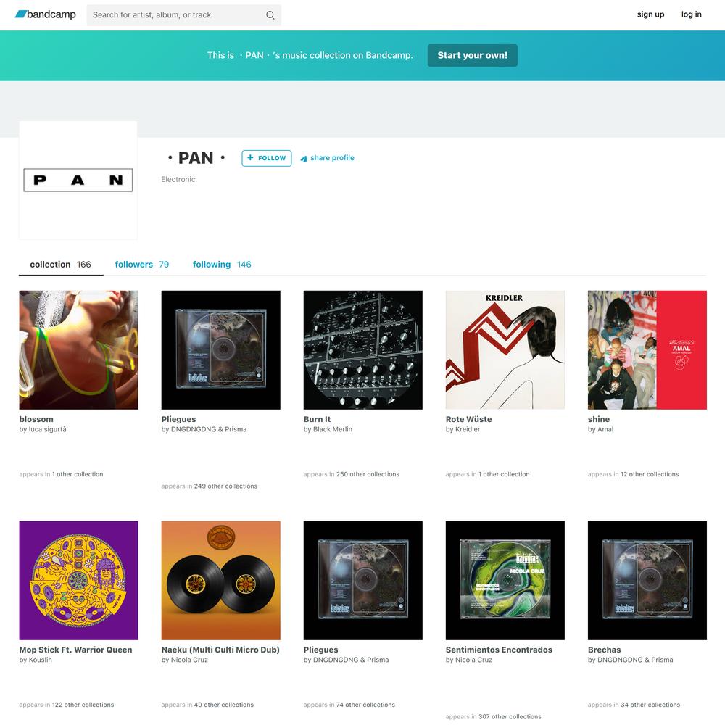Open the Burn It album artwork
This screenshot has width=725, height=725.
363,350
